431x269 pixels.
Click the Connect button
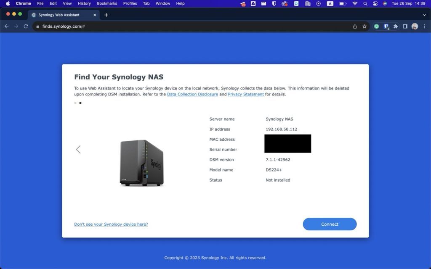pos(330,224)
